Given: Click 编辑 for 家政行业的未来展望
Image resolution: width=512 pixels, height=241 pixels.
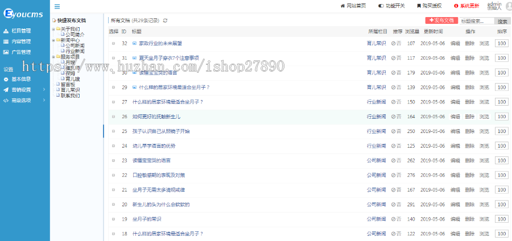Looking at the screenshot, I should pyautogui.click(x=455, y=43).
